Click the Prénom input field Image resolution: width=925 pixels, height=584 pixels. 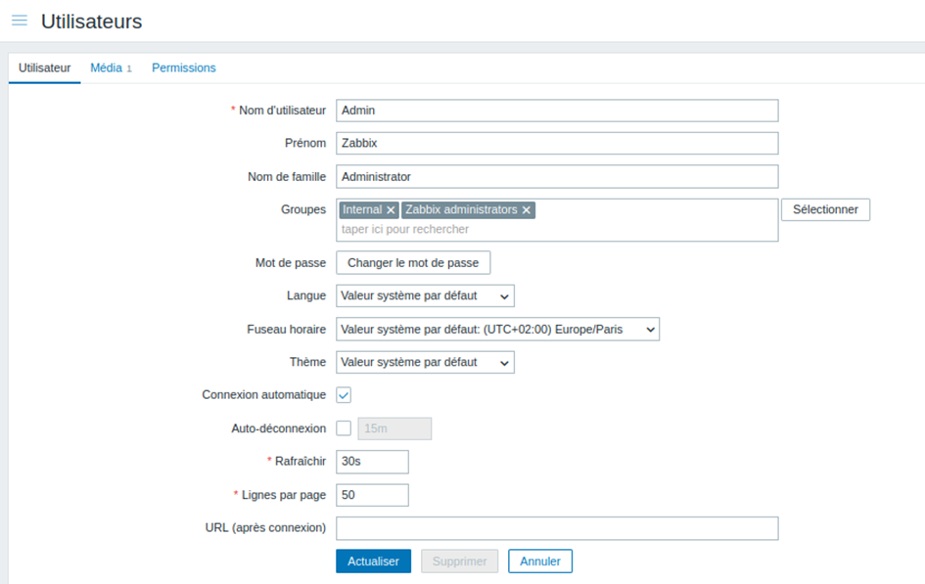tap(556, 143)
